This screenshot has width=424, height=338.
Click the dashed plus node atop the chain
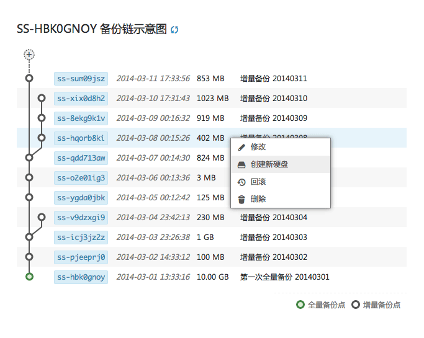[29, 55]
